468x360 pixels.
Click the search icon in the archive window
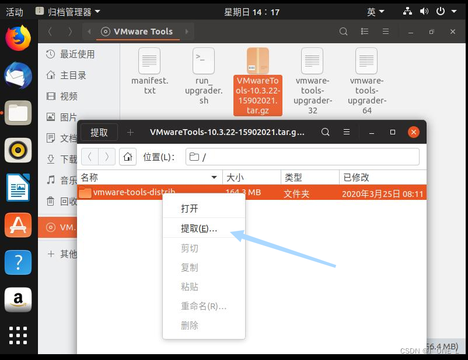tap(326, 132)
